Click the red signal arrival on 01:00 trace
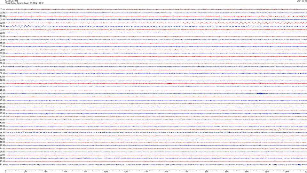The width and height of the screenshot is (307, 173). point(270,16)
